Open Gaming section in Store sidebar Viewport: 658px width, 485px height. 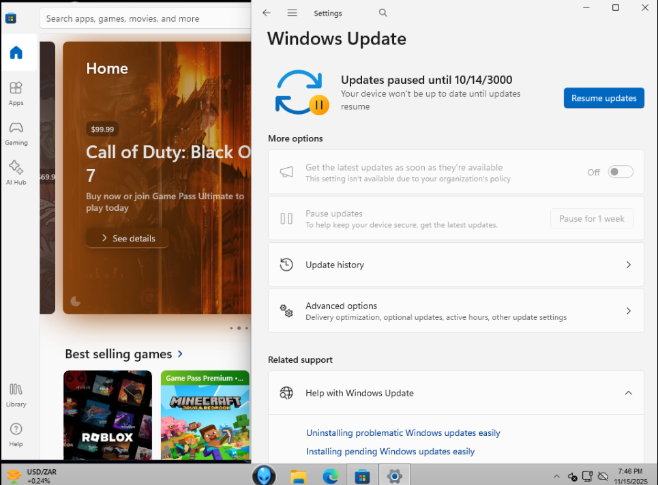16,132
